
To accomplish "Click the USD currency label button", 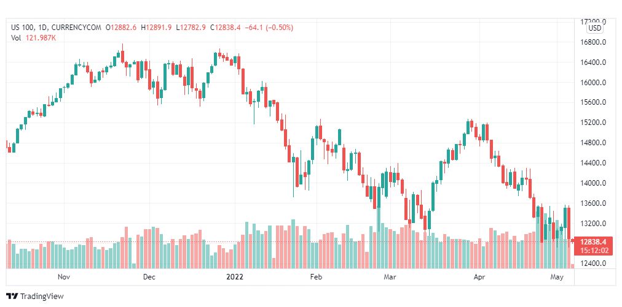I will (x=594, y=28).
